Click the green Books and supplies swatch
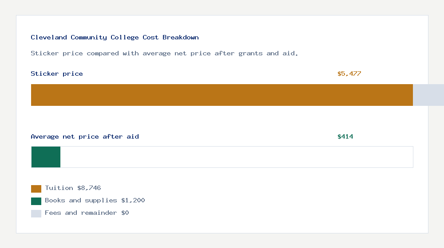444x248 pixels. [x=36, y=201]
